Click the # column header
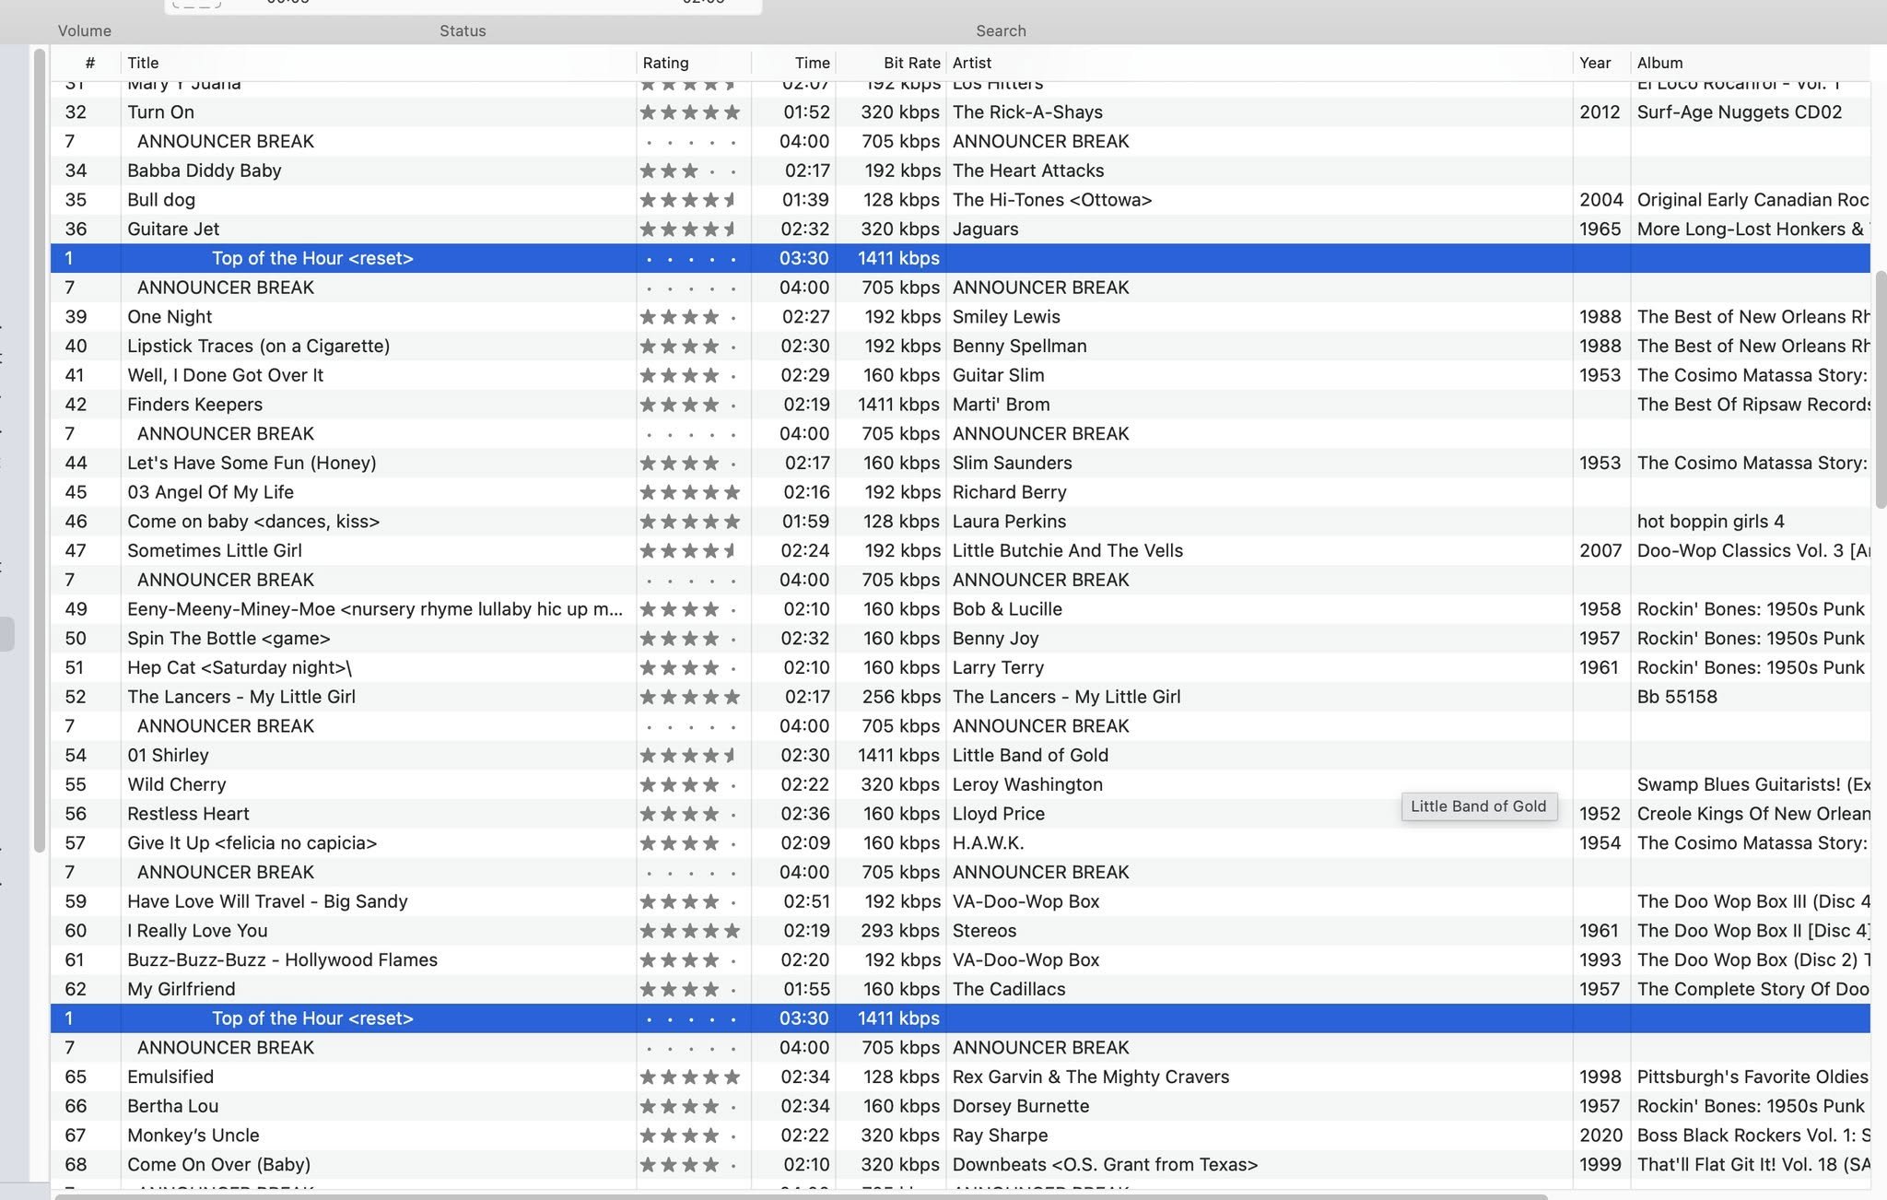1887x1200 pixels. tap(89, 63)
